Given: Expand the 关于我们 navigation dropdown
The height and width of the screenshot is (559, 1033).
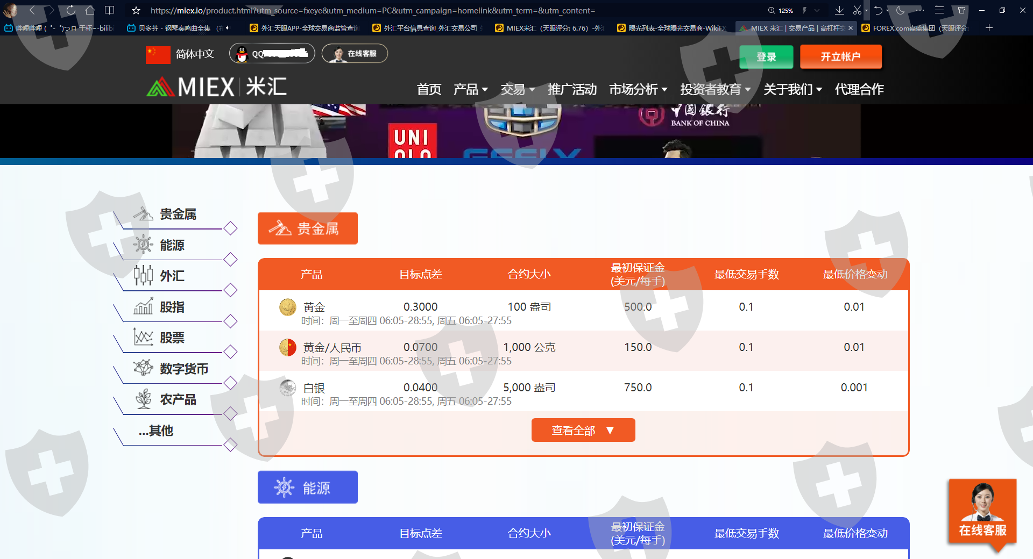Looking at the screenshot, I should (x=793, y=89).
